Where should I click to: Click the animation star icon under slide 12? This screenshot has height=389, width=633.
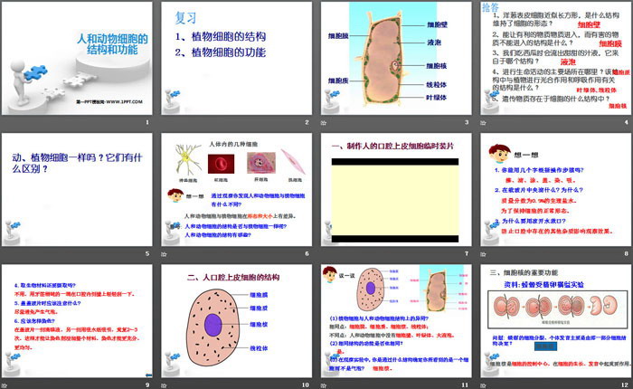point(483,385)
